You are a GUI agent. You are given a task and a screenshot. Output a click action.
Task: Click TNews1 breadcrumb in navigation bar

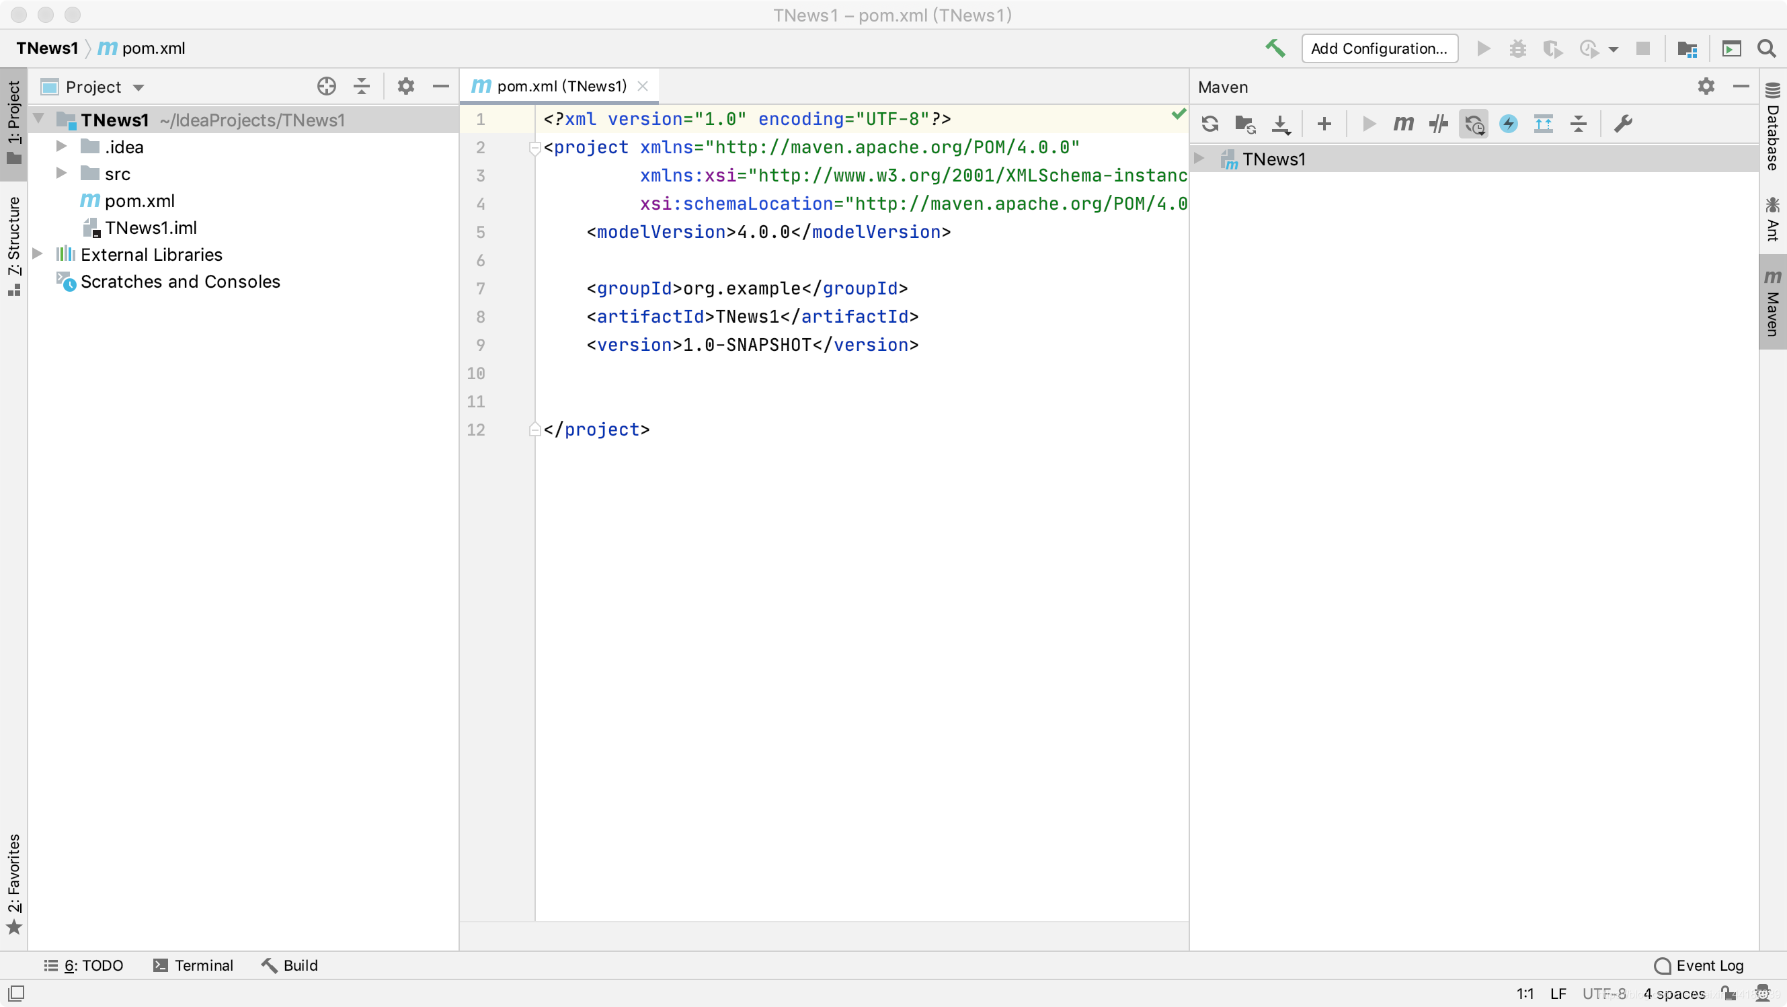pos(46,48)
